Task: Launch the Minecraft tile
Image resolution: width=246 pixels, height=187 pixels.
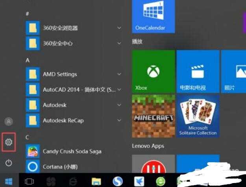Action: point(154,116)
